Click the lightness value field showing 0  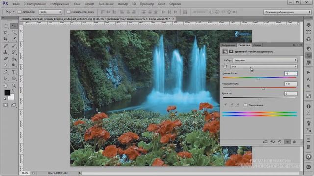[291, 93]
